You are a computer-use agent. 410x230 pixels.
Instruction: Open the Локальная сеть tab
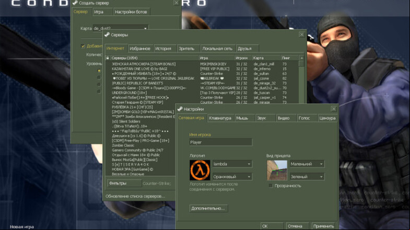click(x=217, y=49)
